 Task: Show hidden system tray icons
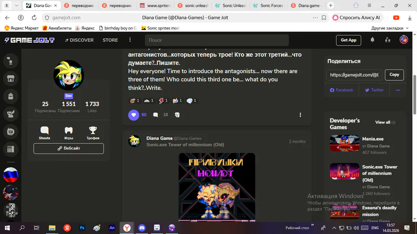(334, 228)
